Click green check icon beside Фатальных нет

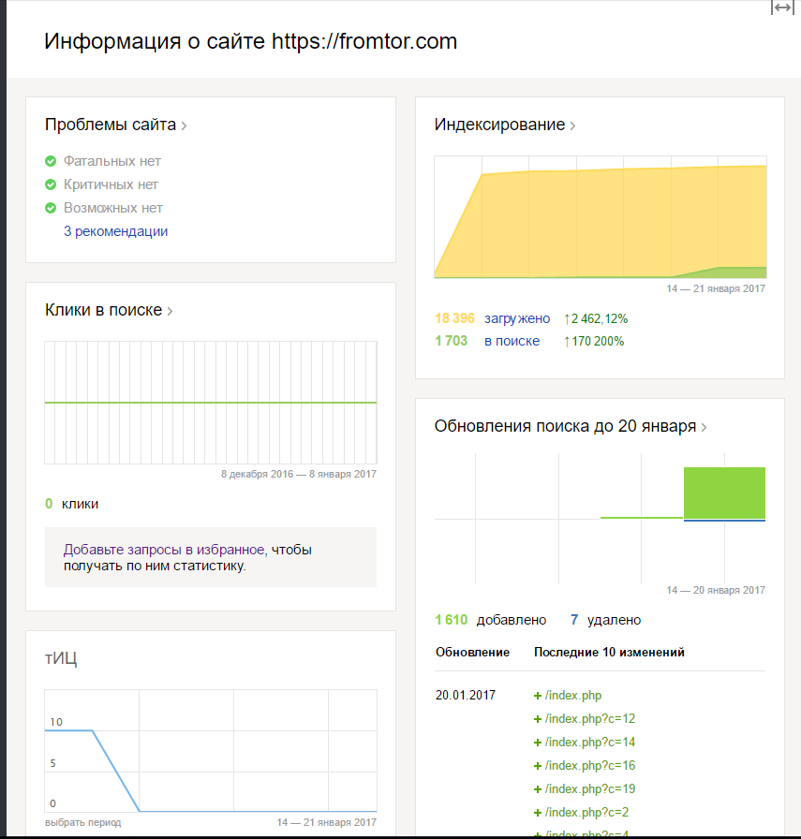[x=51, y=161]
